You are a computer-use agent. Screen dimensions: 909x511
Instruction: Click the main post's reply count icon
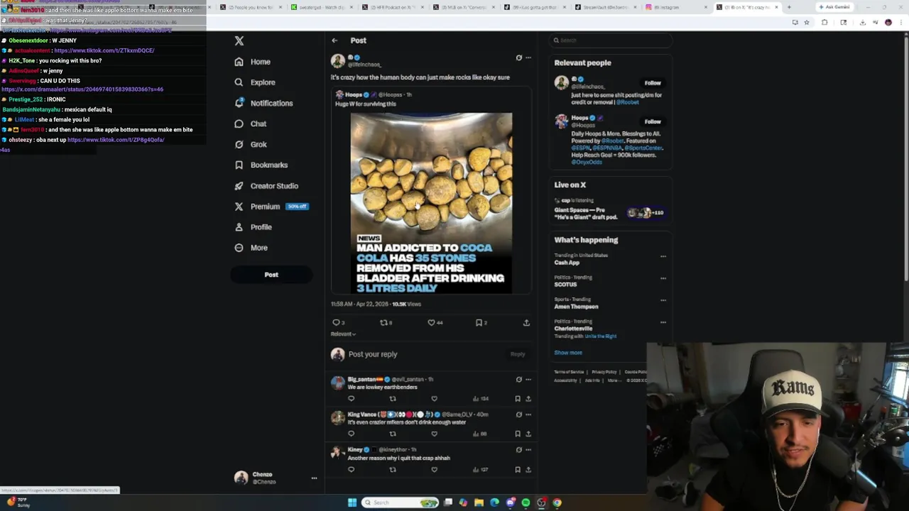coord(336,322)
